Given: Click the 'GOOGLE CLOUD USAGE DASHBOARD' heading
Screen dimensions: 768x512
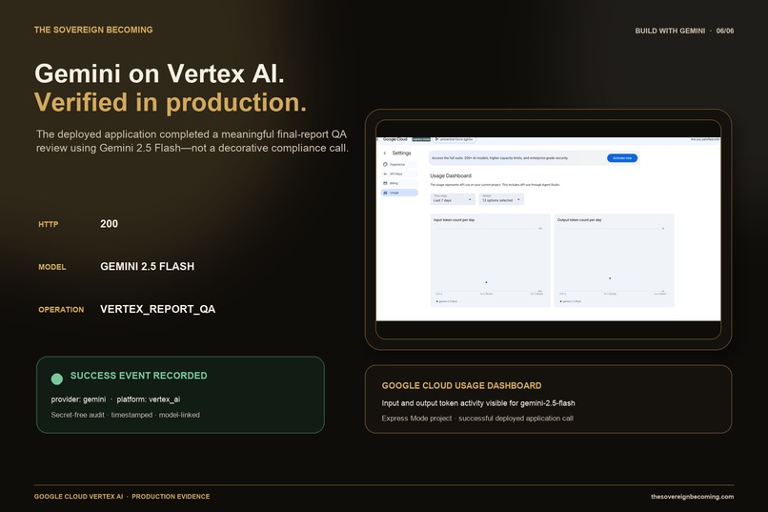Looking at the screenshot, I should (x=461, y=385).
